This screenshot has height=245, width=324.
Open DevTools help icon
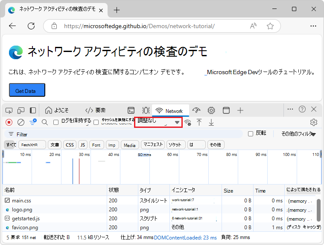coord(302,109)
